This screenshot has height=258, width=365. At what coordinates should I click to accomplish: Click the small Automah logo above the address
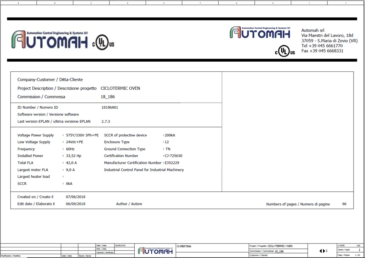click(x=260, y=32)
